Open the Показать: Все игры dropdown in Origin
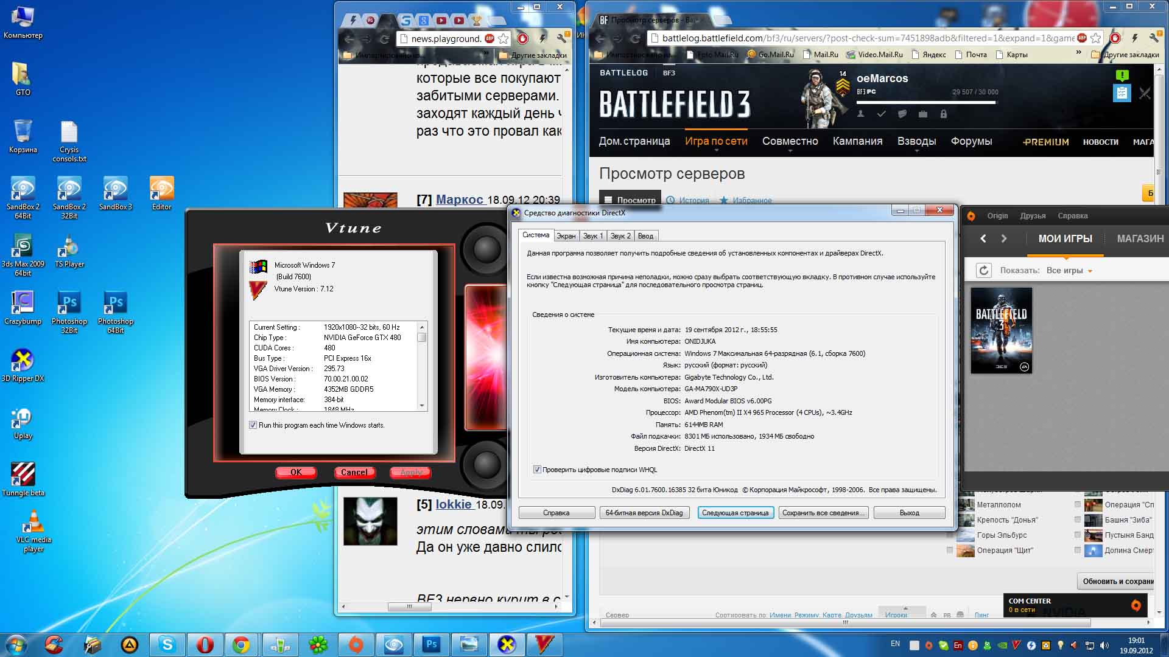The image size is (1169, 657). tap(1069, 271)
